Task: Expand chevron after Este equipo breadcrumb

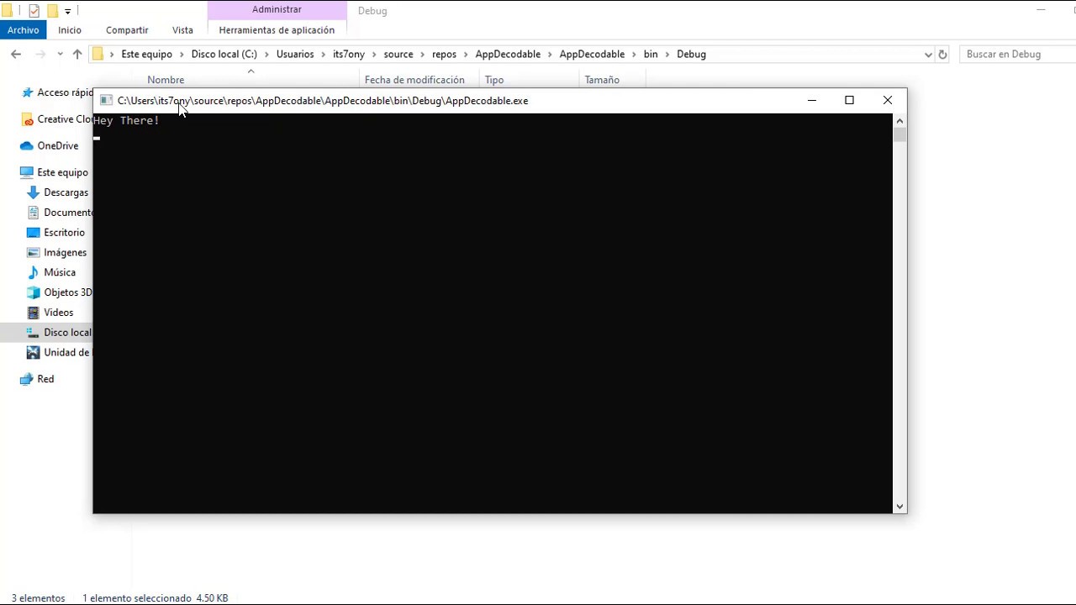Action: point(182,54)
